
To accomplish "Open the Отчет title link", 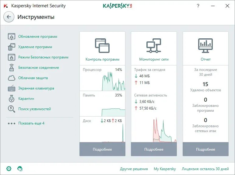I will click(205, 59).
